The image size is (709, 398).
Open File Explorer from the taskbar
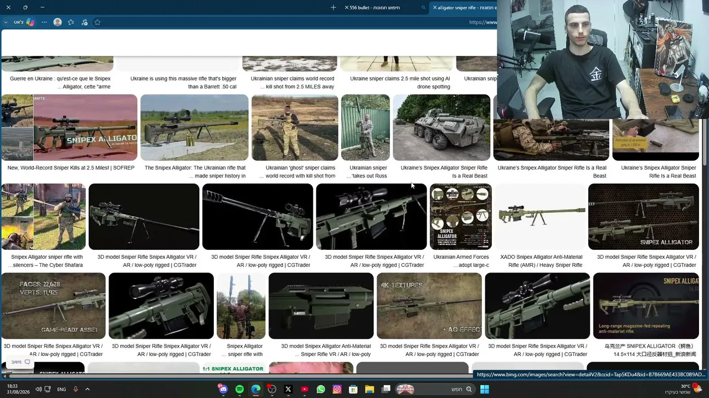[369, 389]
